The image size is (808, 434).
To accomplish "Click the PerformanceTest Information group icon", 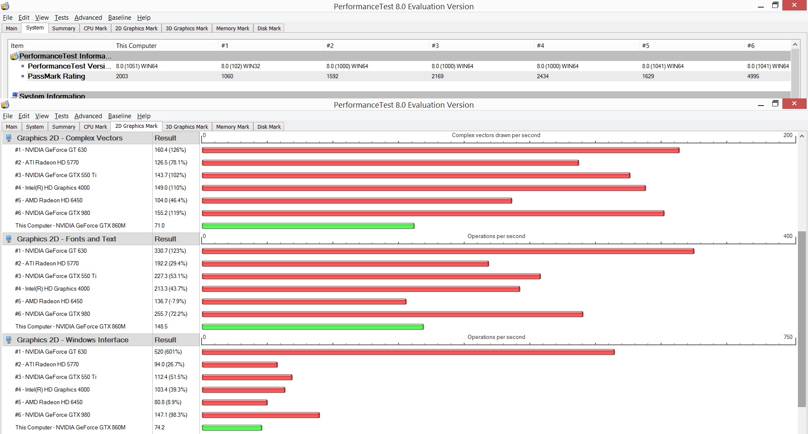I will (14, 56).
